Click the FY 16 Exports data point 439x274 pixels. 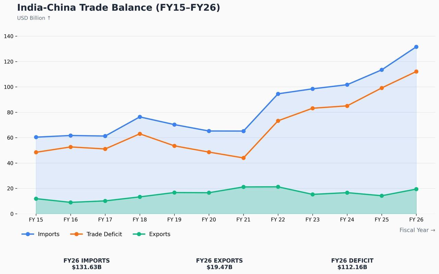click(x=71, y=202)
